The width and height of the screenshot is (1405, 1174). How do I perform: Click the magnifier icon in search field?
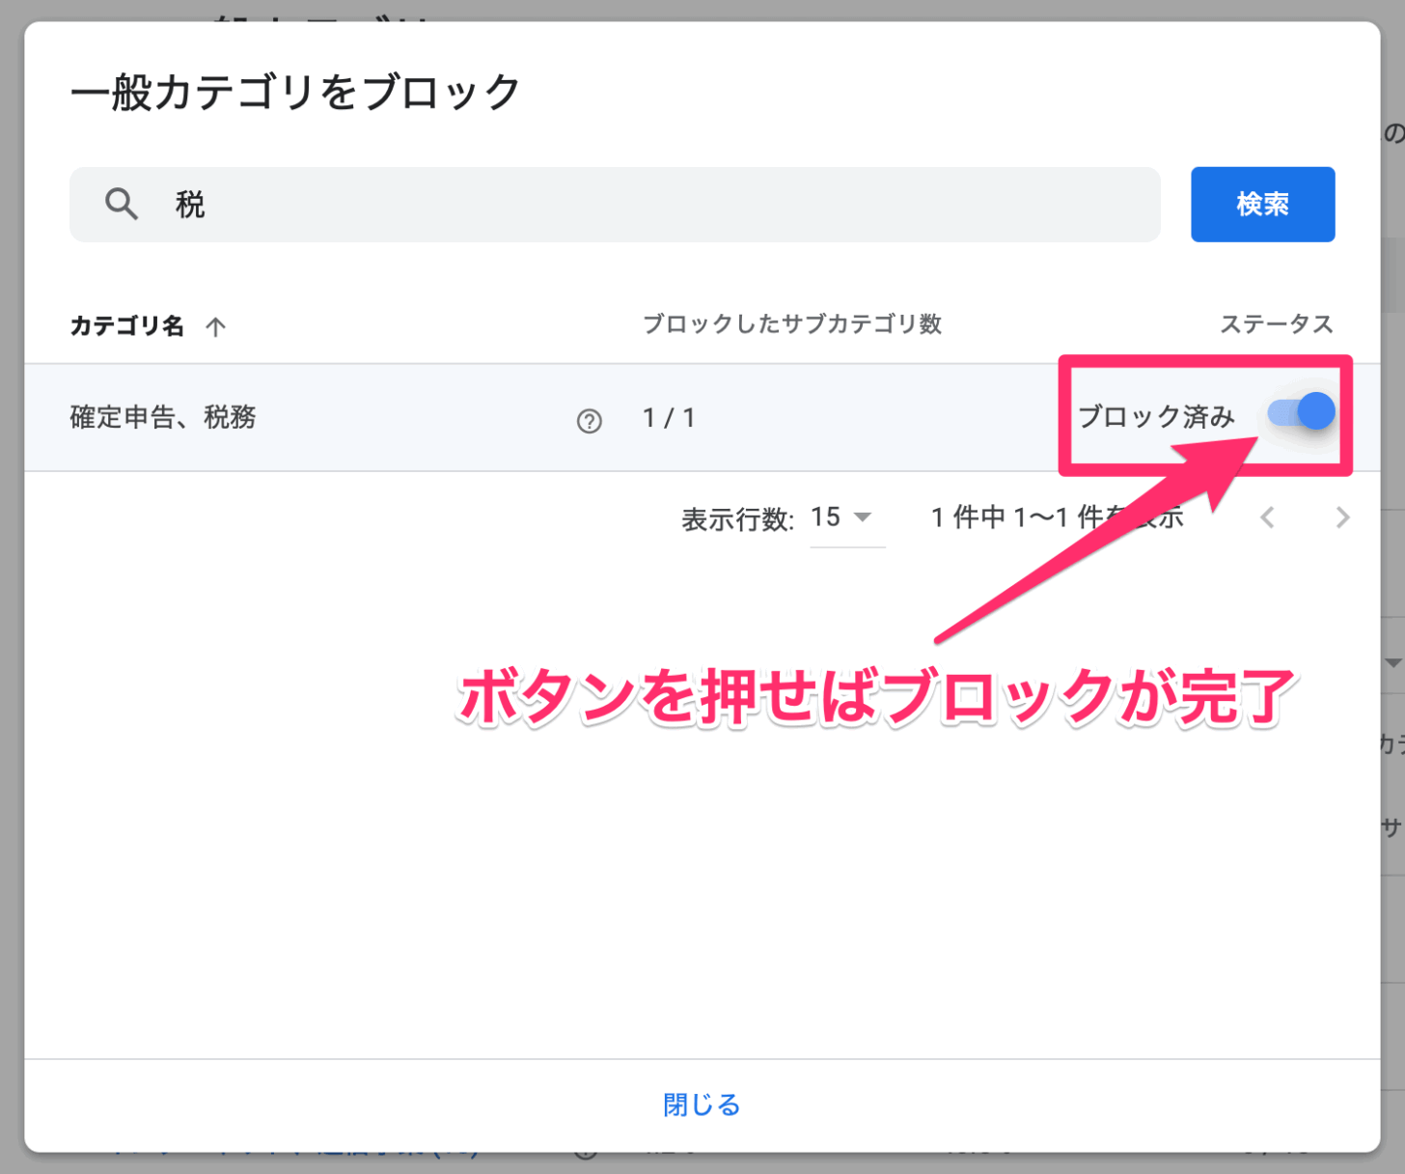click(x=122, y=205)
